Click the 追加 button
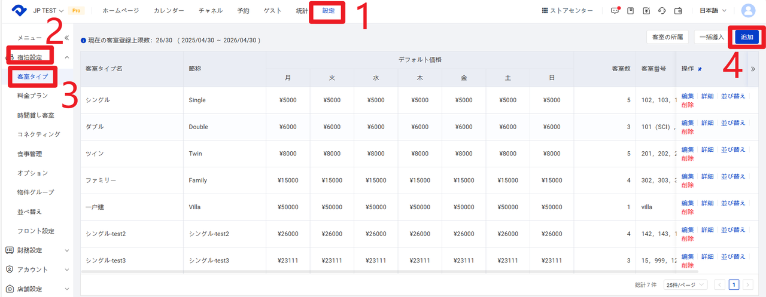 [x=747, y=37]
